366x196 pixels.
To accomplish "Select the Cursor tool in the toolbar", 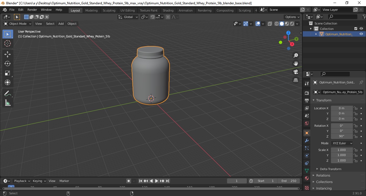I will pyautogui.click(x=8, y=43).
